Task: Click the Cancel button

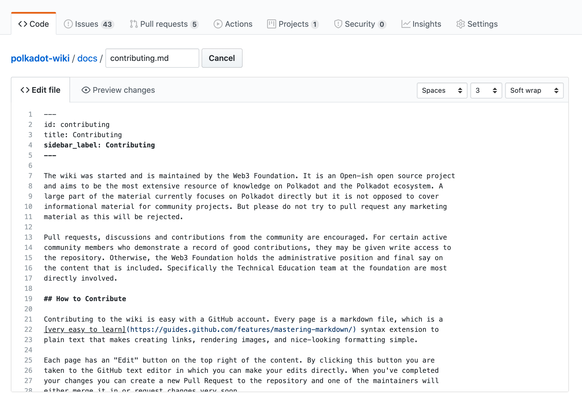Action: pyautogui.click(x=222, y=58)
